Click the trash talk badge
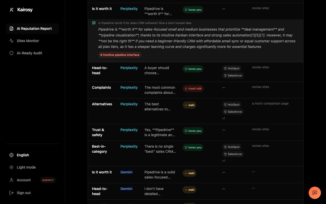This screenshot has height=204, width=326. 193,88
